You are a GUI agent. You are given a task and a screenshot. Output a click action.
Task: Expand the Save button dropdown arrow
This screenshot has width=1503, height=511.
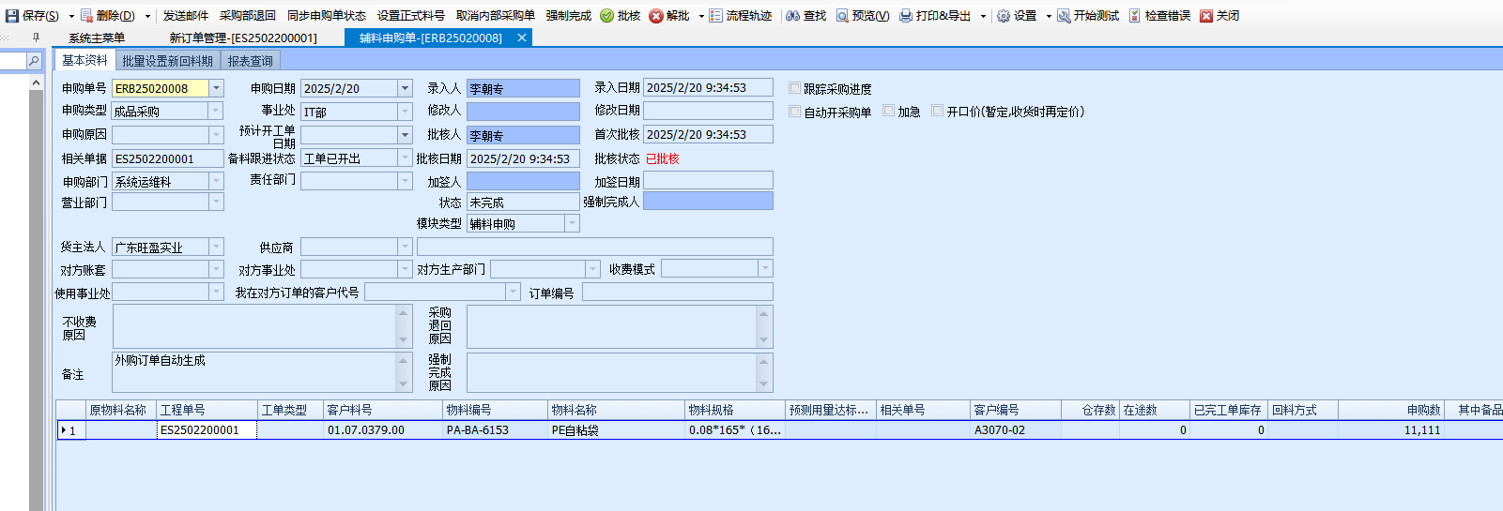tap(71, 16)
